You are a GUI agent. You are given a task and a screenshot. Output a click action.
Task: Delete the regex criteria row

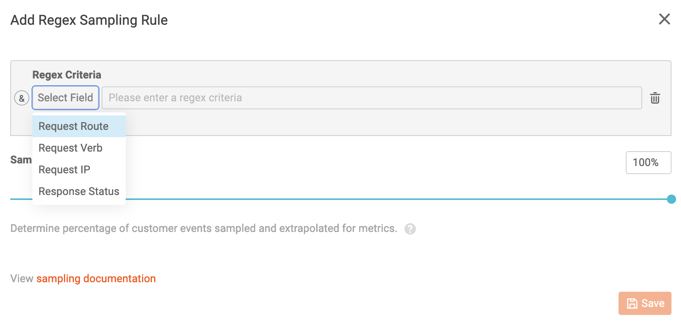655,98
